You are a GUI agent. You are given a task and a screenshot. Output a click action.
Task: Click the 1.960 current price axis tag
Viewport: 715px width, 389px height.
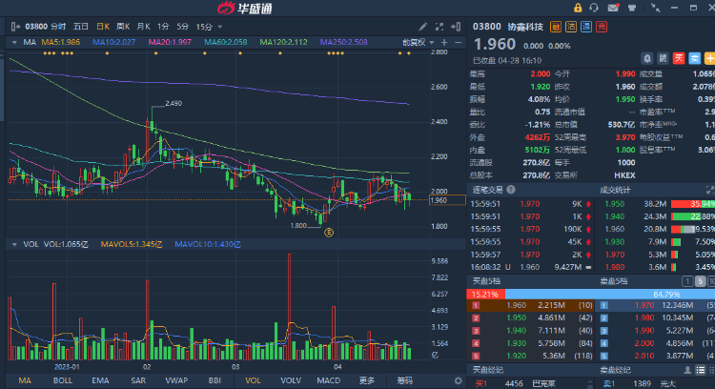[447, 200]
